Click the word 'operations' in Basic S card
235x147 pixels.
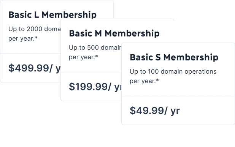[x=200, y=72]
